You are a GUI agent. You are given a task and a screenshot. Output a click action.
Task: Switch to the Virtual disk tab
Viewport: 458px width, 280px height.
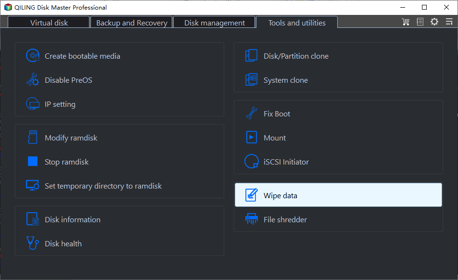49,23
